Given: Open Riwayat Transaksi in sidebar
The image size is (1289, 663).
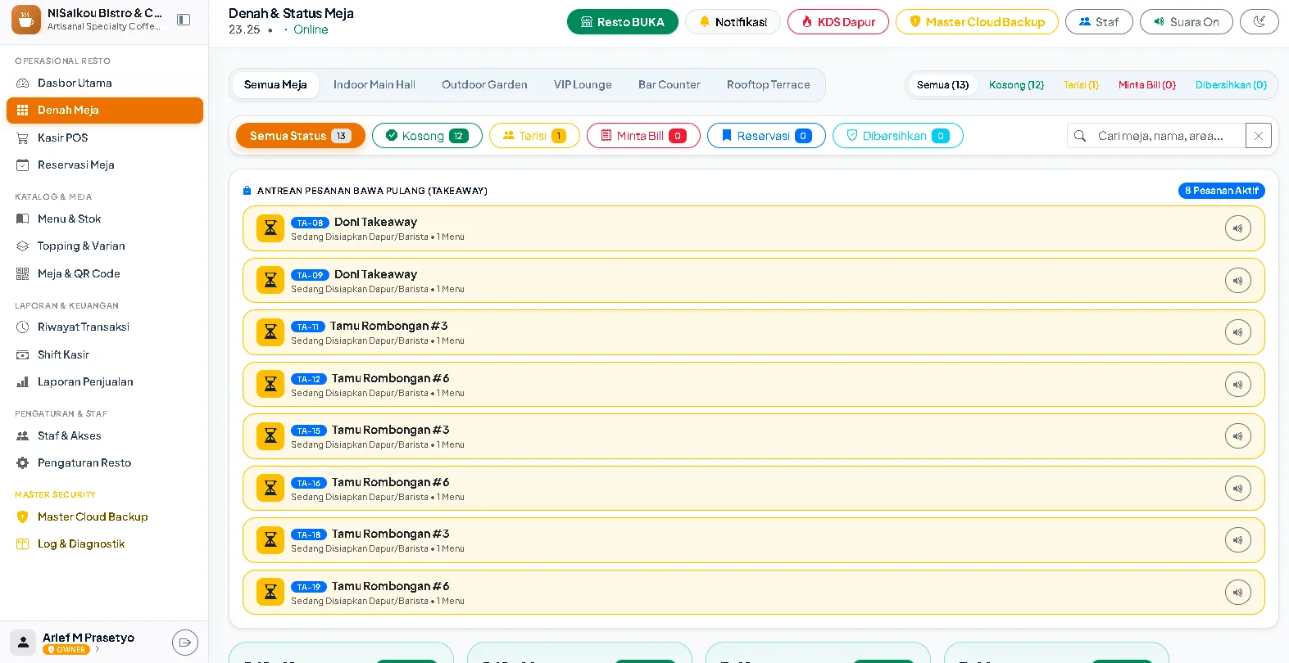Looking at the screenshot, I should (x=105, y=327).
